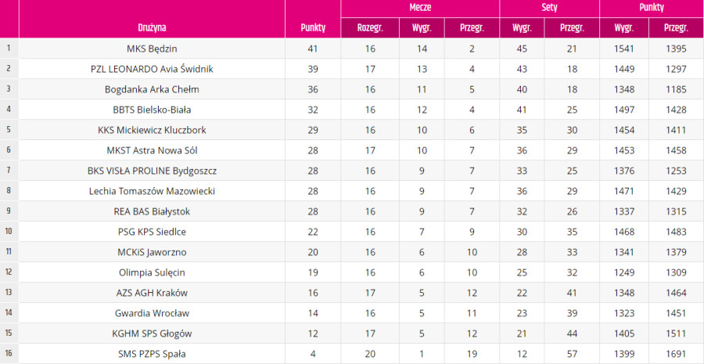The image size is (704, 364).
Task: Select the Rozegr. matches column header
Action: coord(370,28)
